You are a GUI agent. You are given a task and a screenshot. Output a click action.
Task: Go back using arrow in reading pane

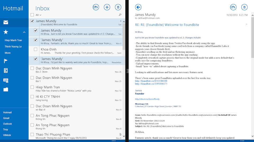click(x=138, y=7)
